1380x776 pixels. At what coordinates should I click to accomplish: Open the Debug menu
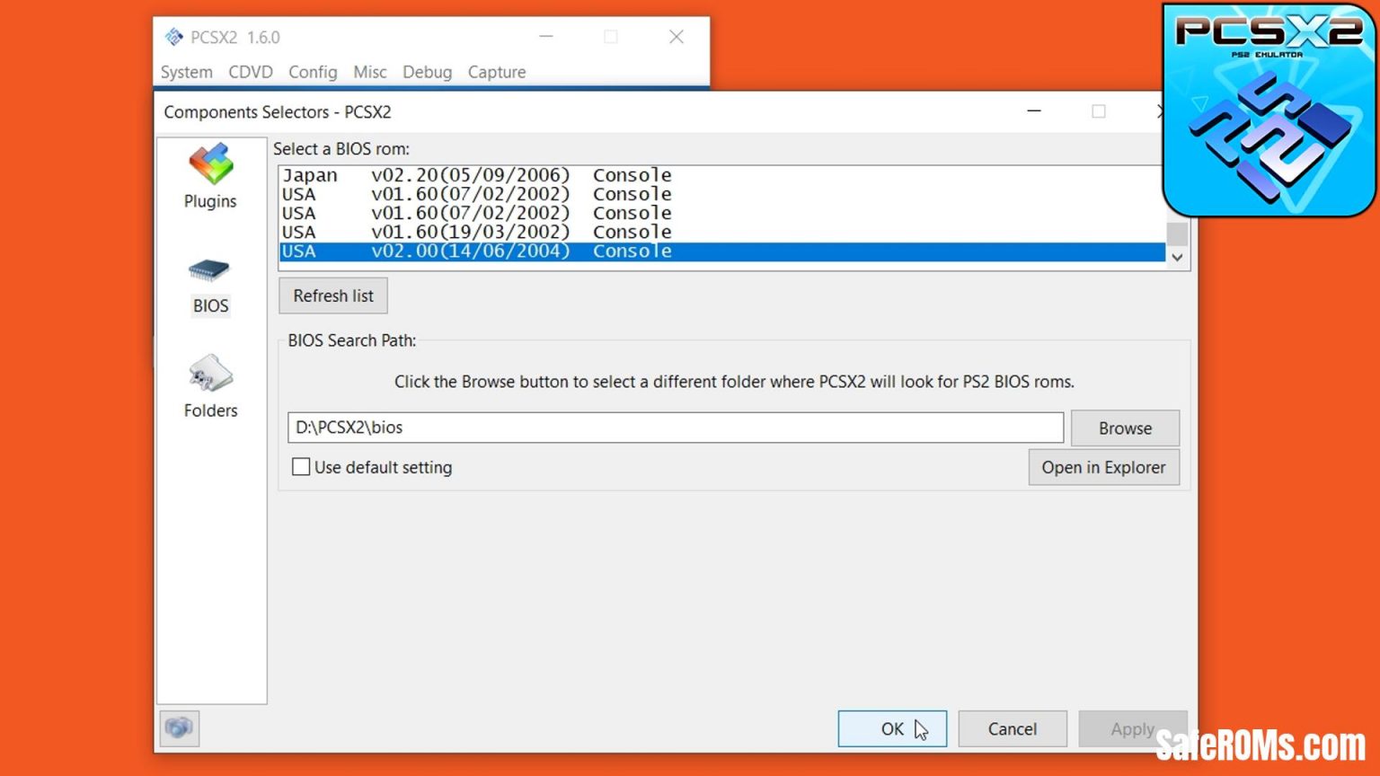427,72
